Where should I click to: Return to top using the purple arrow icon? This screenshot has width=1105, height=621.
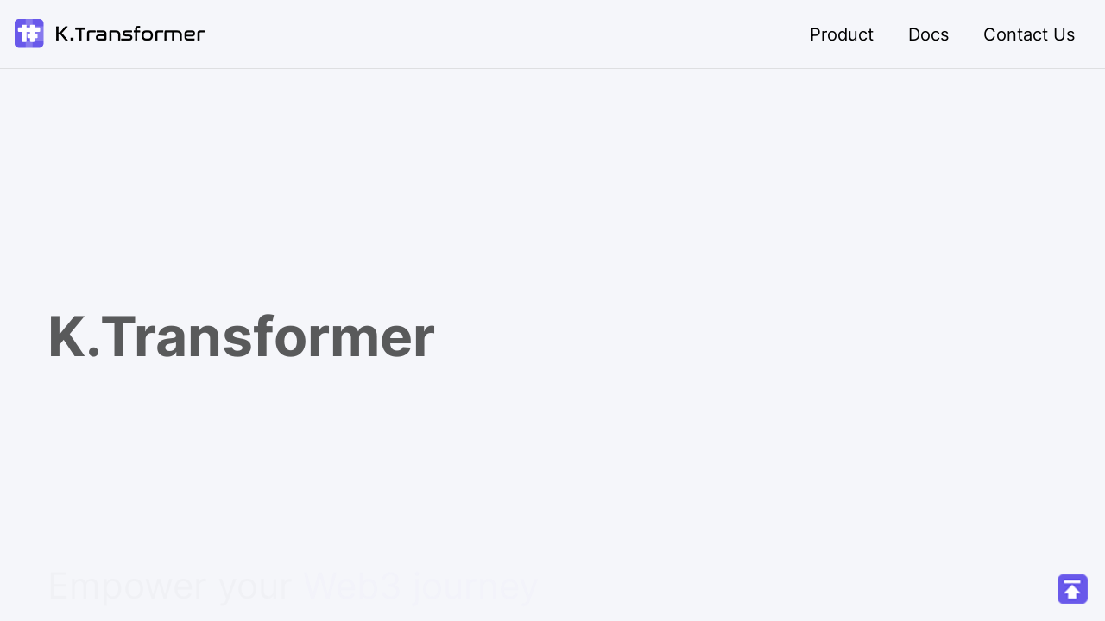(1072, 589)
